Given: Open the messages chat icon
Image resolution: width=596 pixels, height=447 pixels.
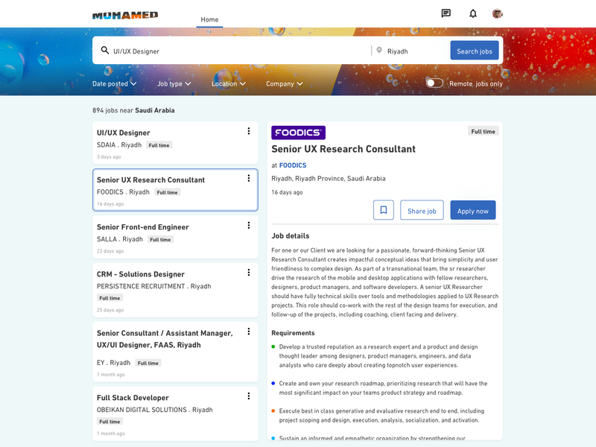Looking at the screenshot, I should [446, 13].
